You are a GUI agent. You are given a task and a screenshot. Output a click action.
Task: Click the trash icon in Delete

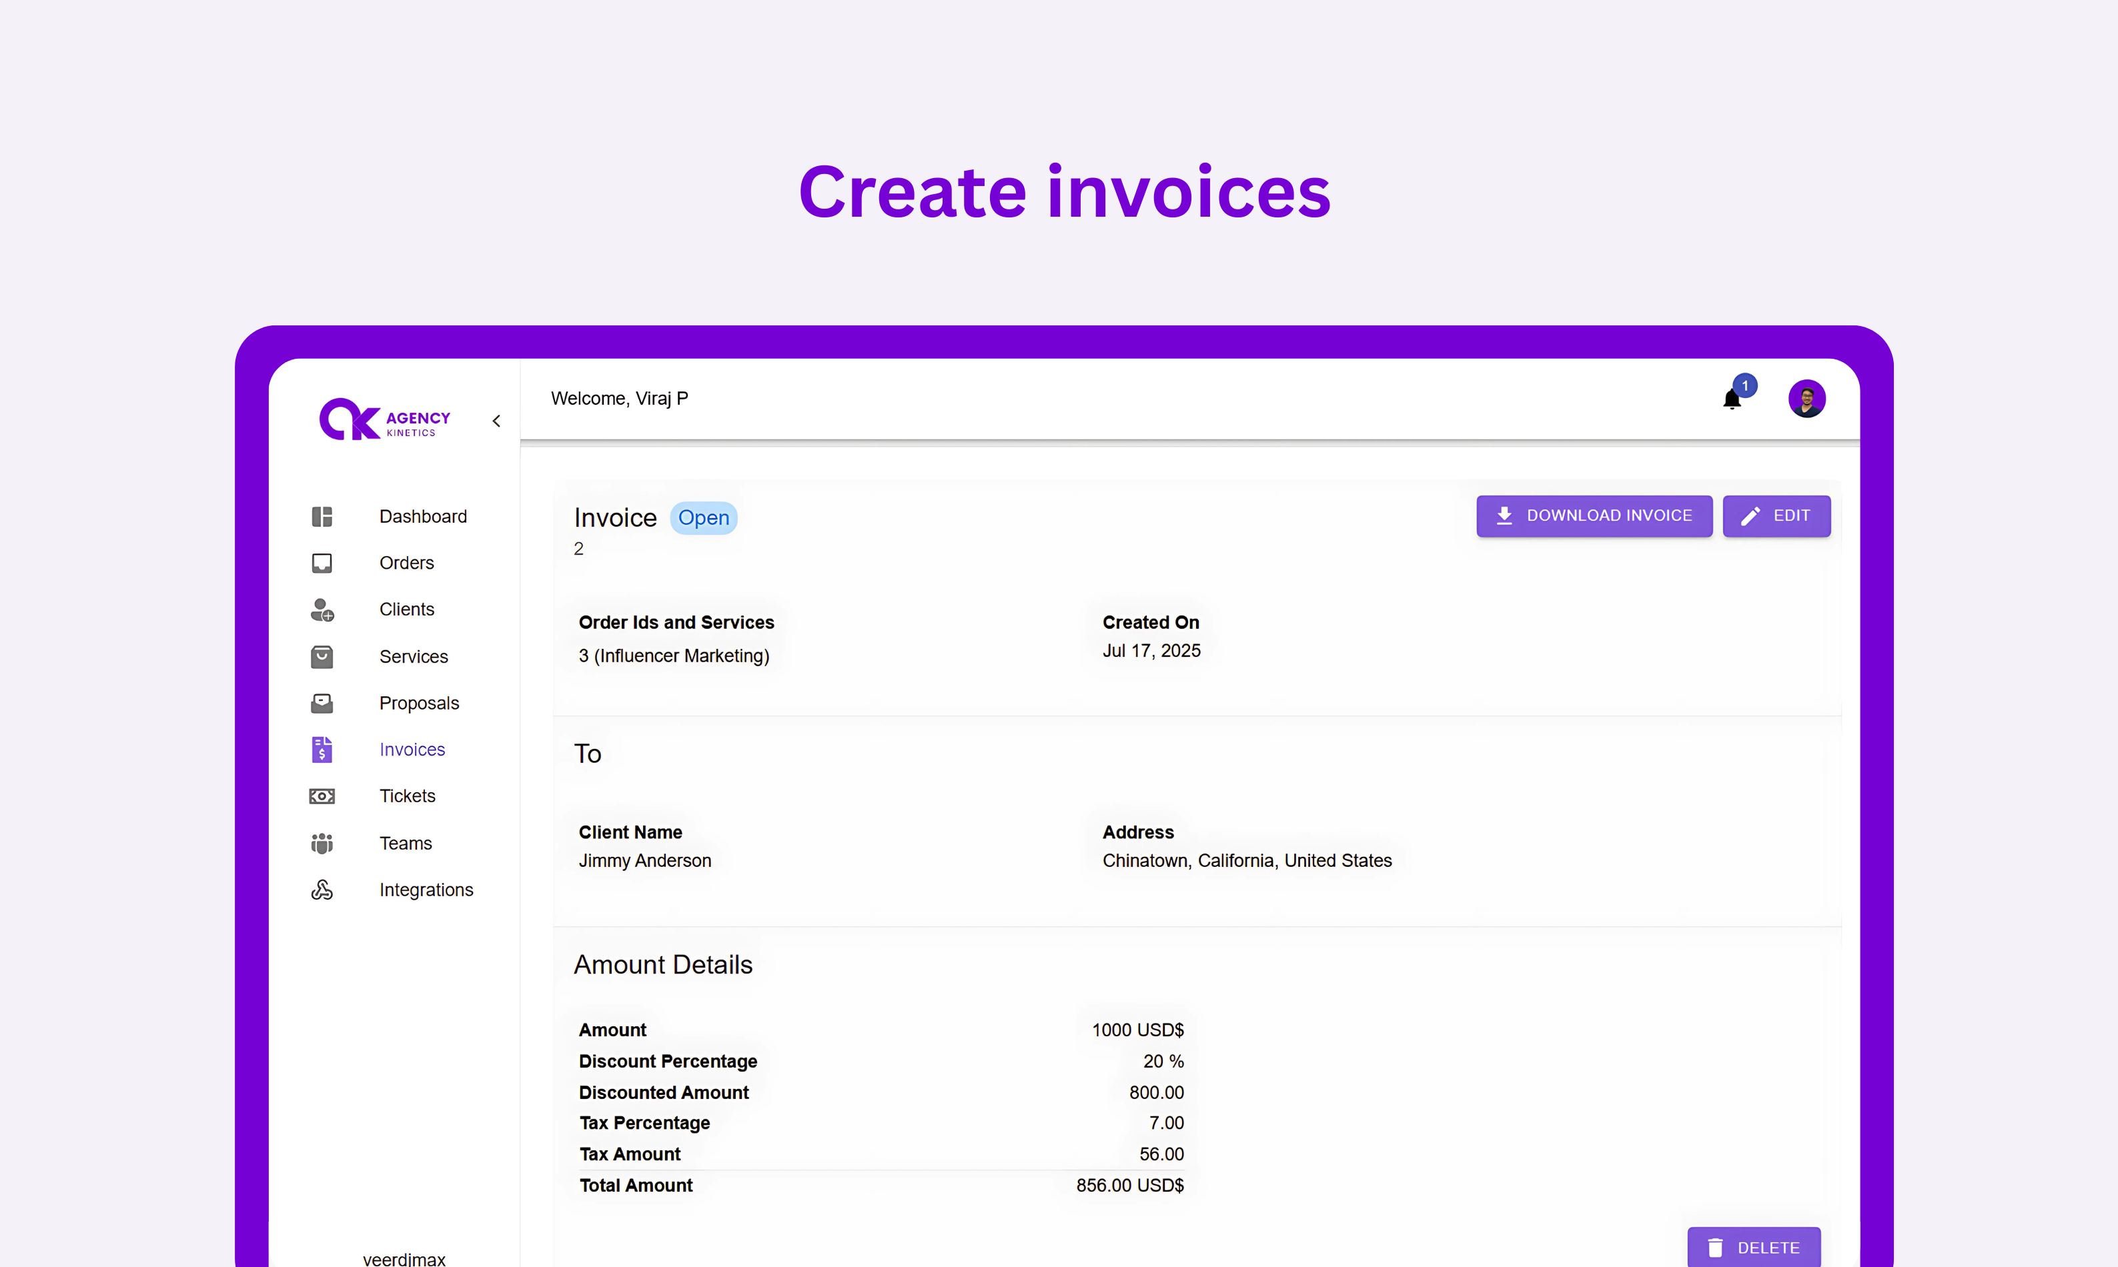click(1715, 1248)
